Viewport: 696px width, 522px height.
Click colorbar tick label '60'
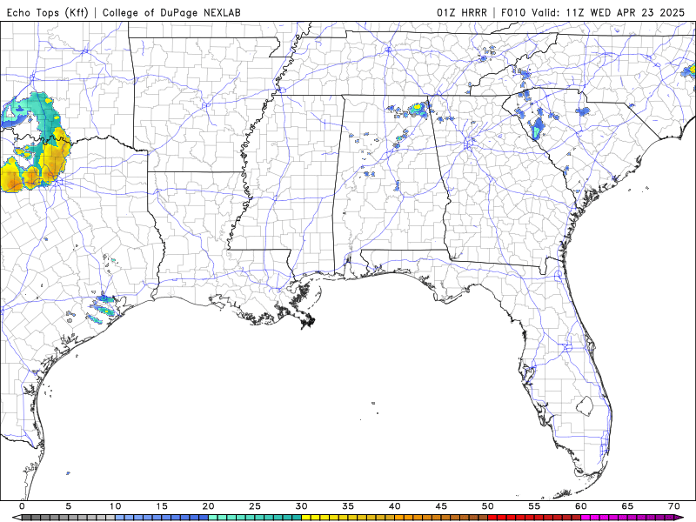coord(581,506)
